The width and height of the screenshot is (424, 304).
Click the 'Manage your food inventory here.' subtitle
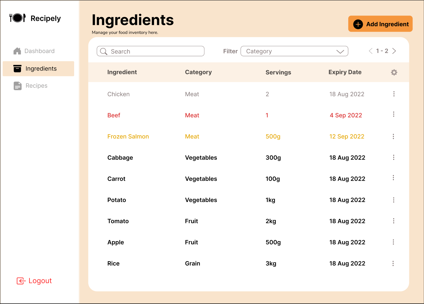pos(125,33)
